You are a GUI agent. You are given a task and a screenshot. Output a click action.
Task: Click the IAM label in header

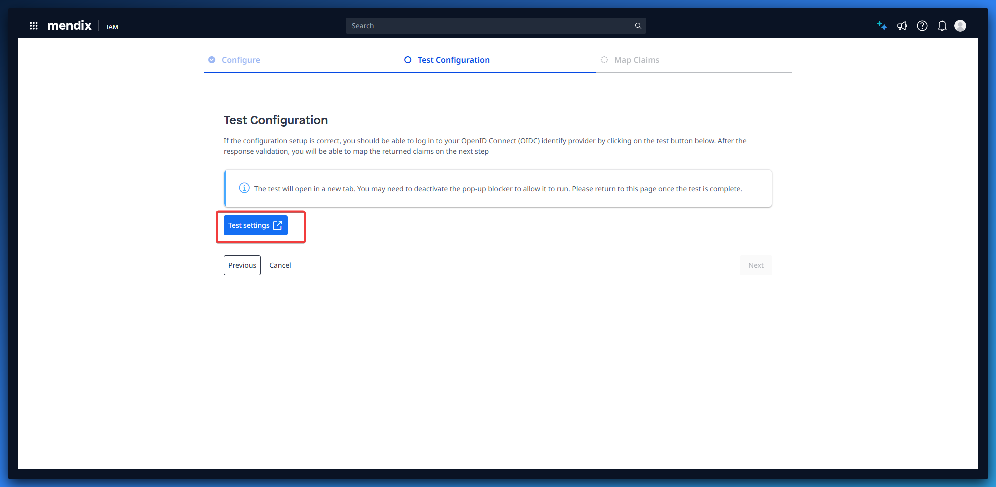click(112, 27)
